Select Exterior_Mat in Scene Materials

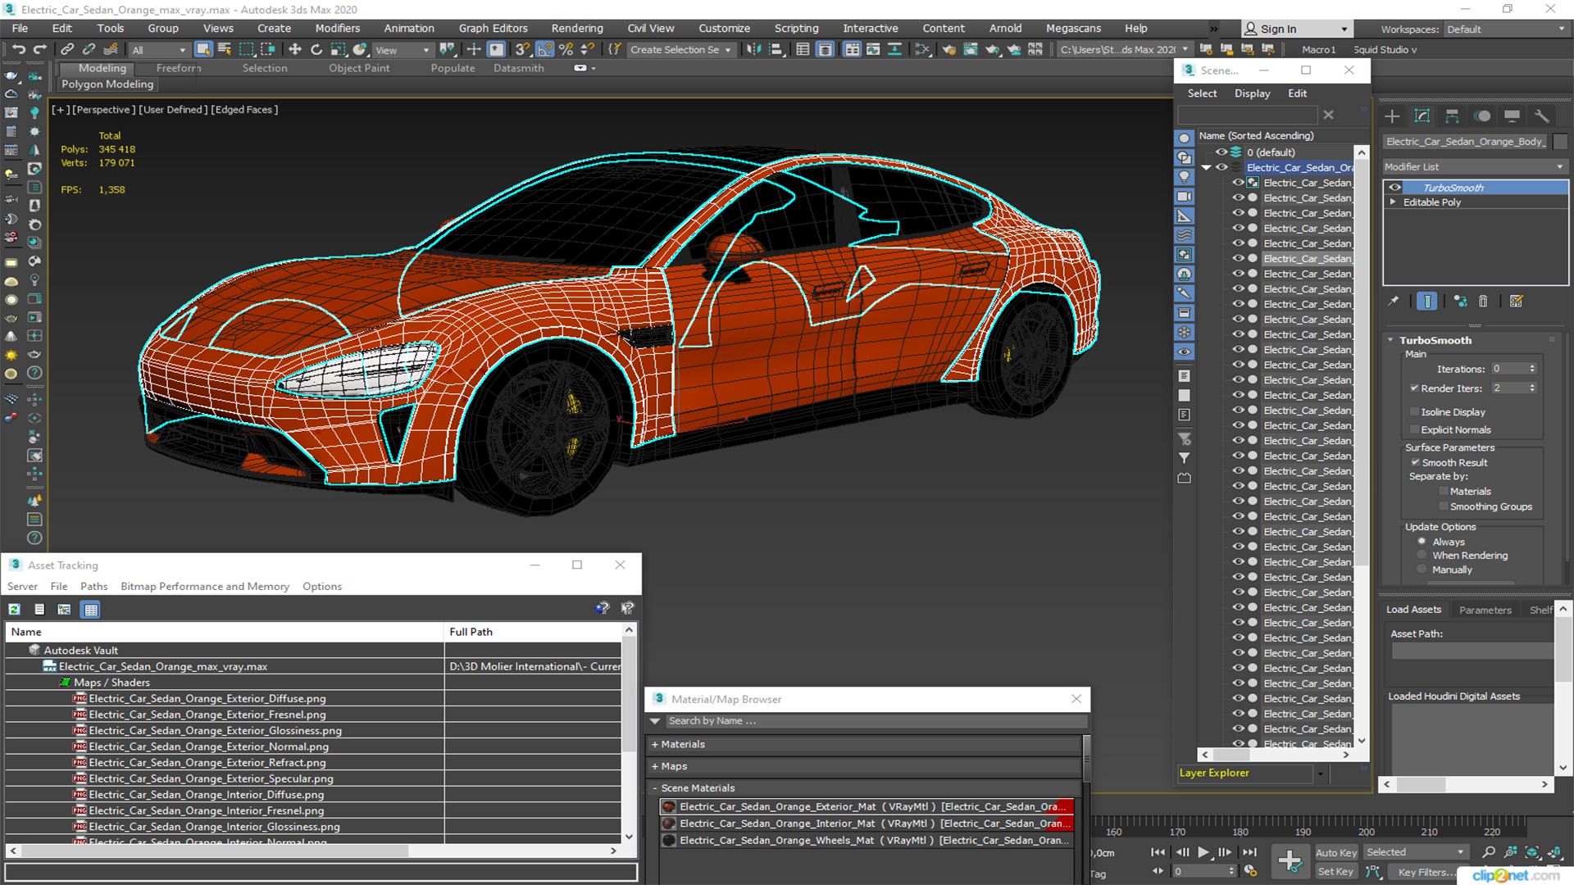[x=867, y=806]
